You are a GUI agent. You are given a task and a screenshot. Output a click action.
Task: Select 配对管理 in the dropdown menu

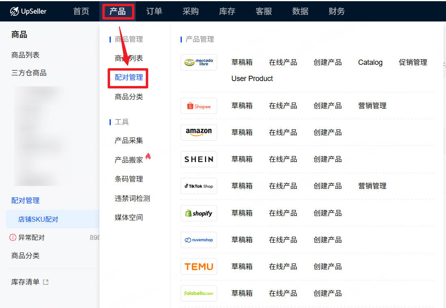[129, 77]
